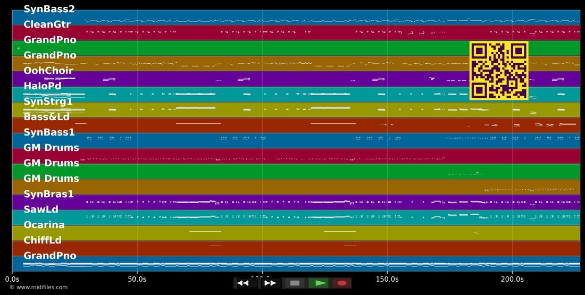Click the 200.0s time axis label
The width and height of the screenshot is (585, 295).
tap(512, 280)
